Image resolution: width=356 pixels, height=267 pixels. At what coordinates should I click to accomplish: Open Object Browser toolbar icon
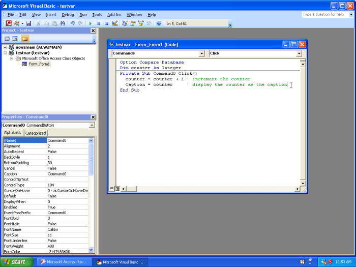[x=141, y=23]
